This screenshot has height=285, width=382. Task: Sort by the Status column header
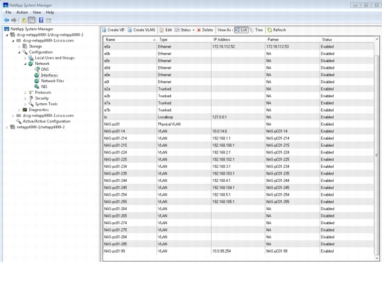click(347, 40)
